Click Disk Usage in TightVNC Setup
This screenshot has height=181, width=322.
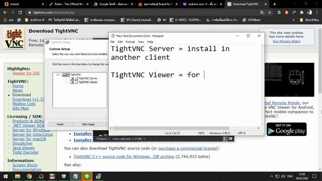89,124
